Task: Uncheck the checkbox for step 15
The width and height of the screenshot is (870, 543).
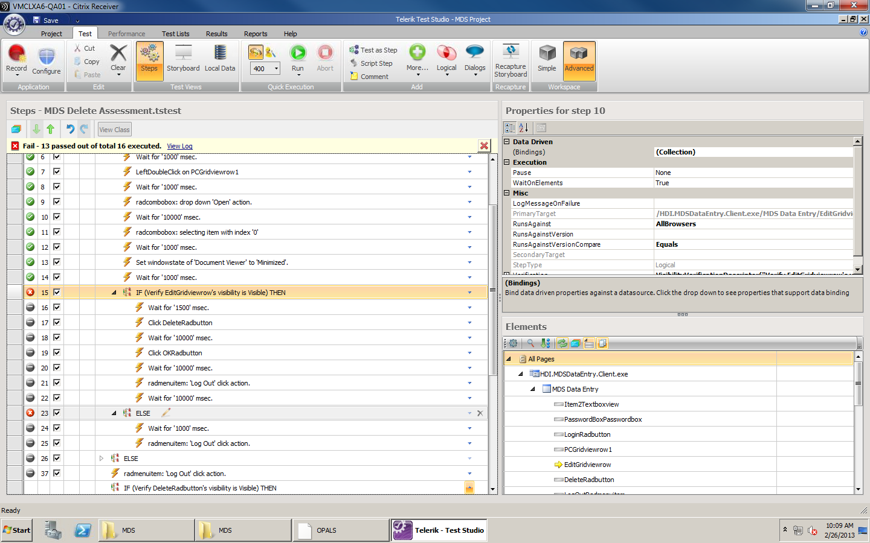Action: pyautogui.click(x=57, y=292)
